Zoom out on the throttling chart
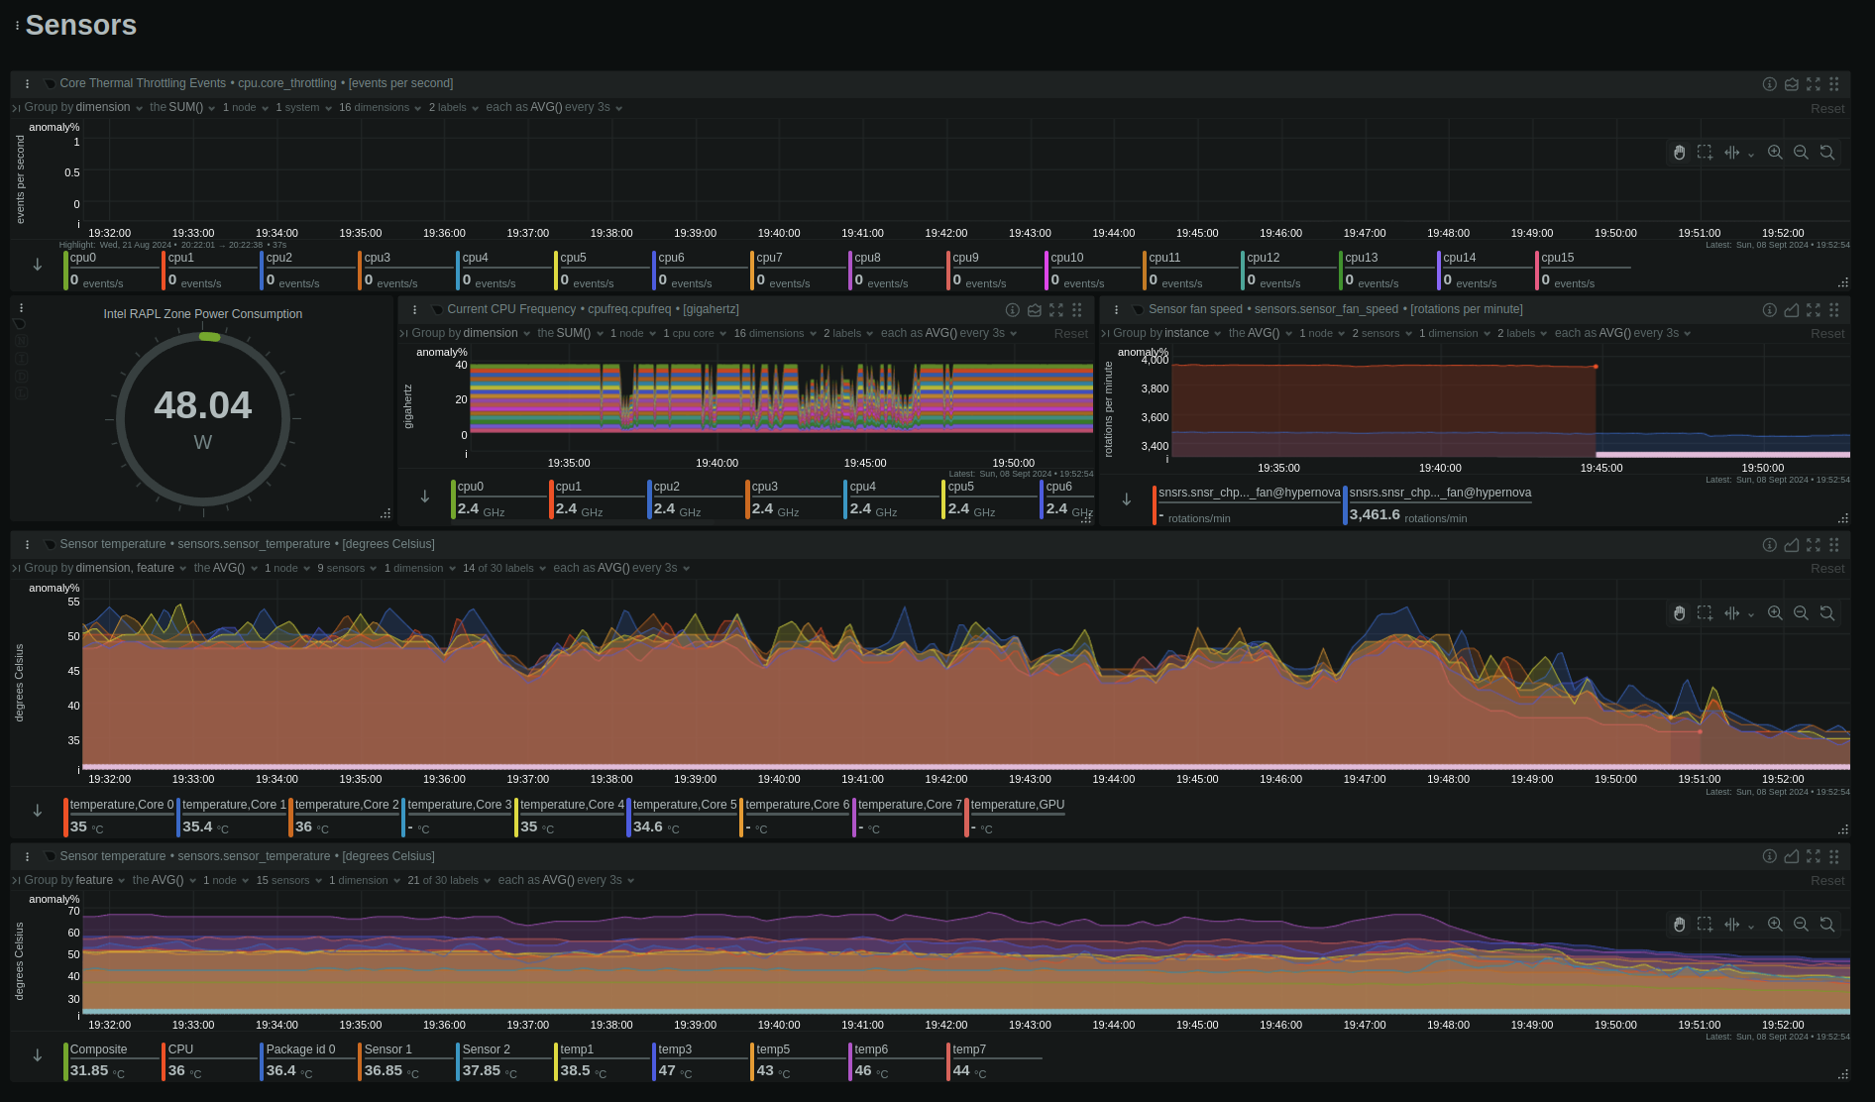The image size is (1875, 1102). coord(1801,153)
